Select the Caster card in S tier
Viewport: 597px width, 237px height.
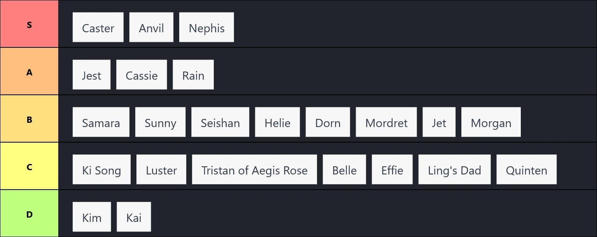[98, 28]
